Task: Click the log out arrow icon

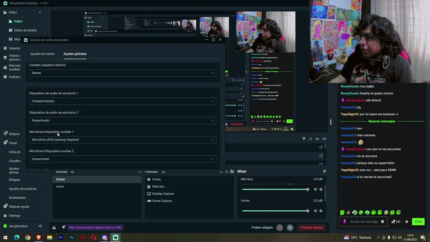Action: (40, 226)
